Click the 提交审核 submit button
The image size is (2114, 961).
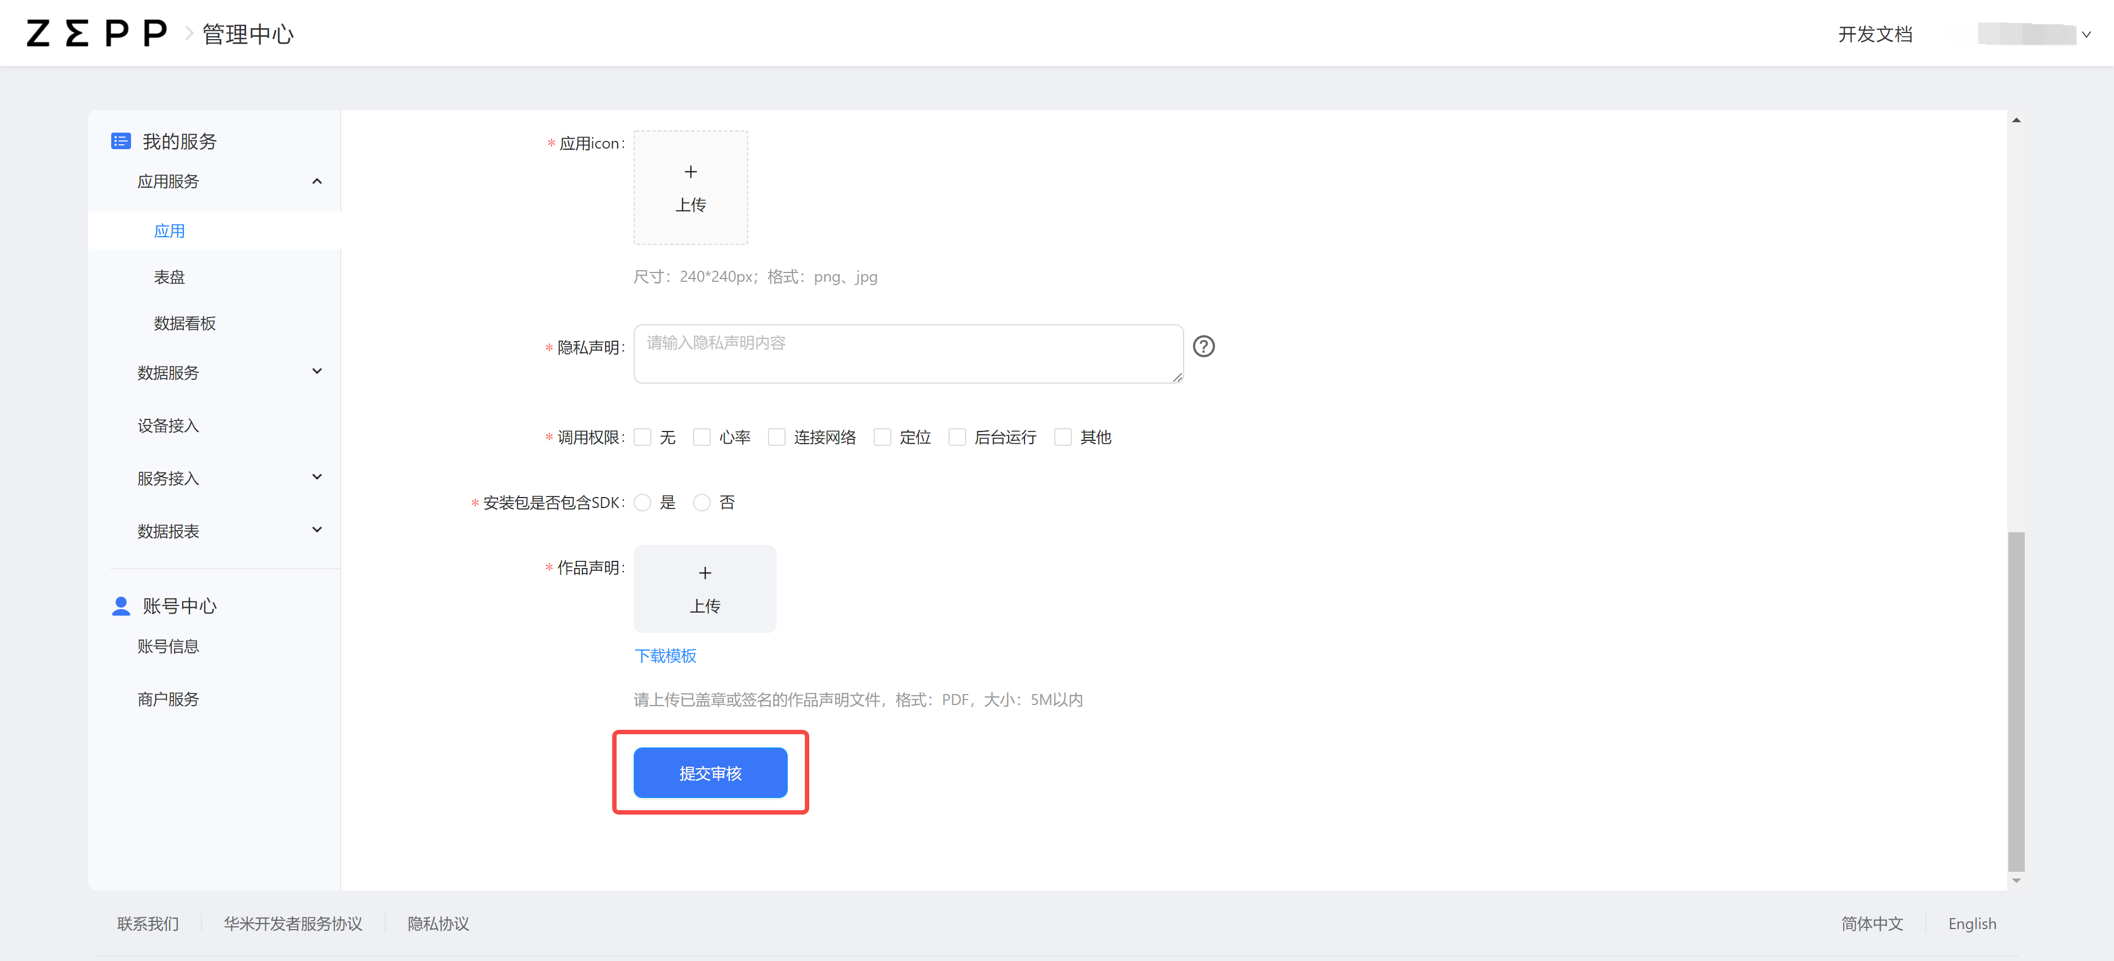pyautogui.click(x=711, y=772)
